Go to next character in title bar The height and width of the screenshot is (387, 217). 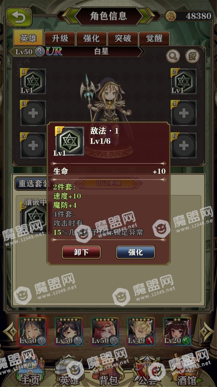[148, 16]
